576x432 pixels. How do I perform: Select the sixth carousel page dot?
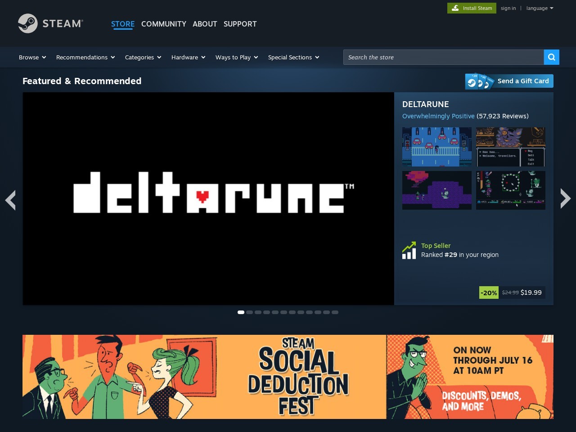tap(283, 312)
